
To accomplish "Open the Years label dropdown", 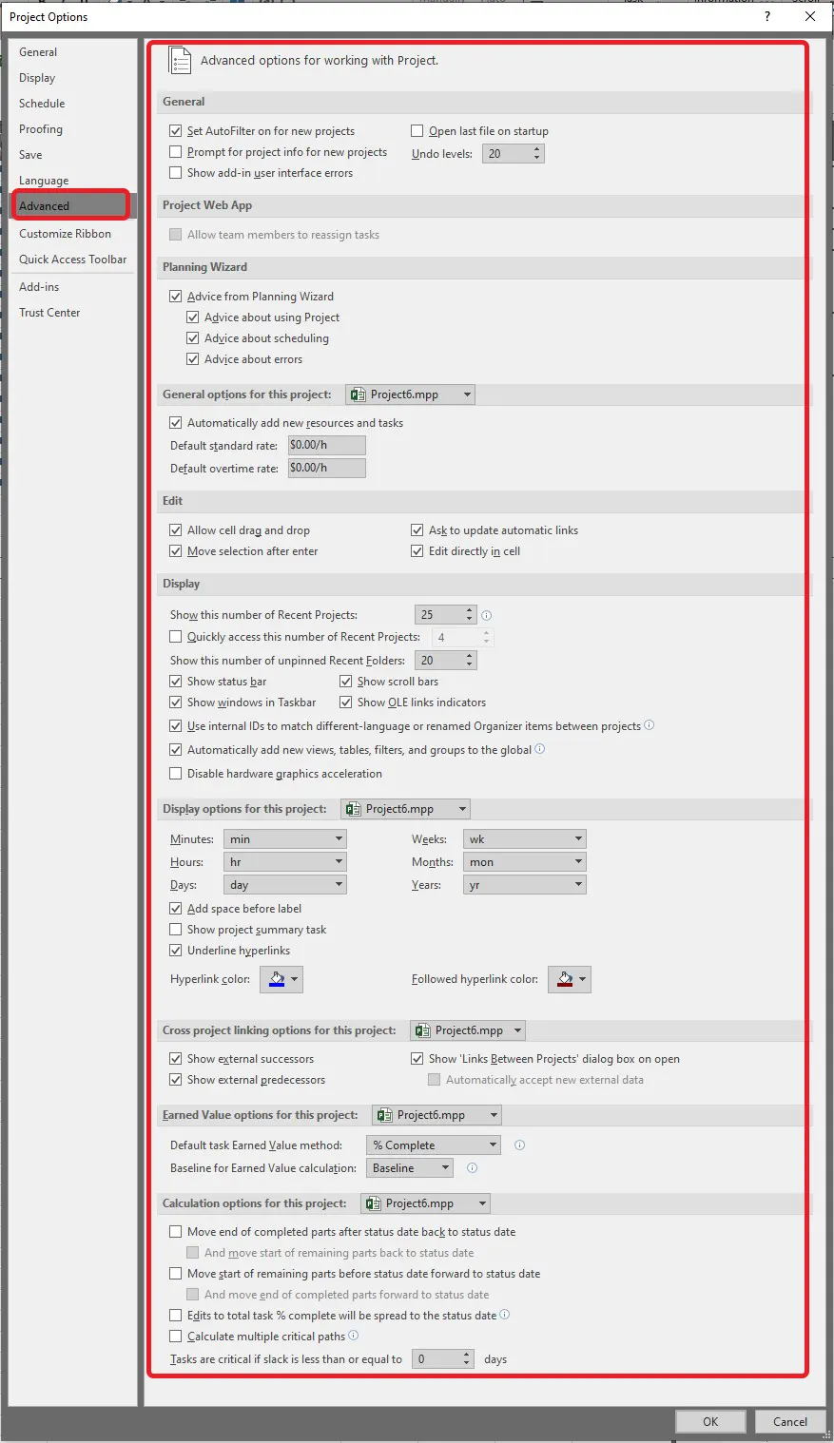I will pyautogui.click(x=525, y=885).
